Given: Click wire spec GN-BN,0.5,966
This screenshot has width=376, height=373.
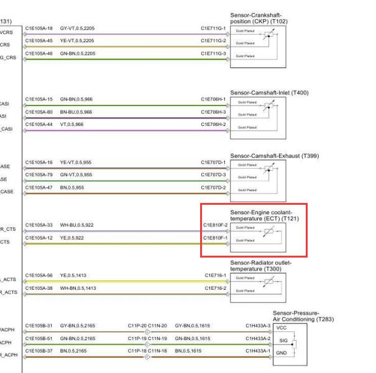Looking at the screenshot, I should point(76,99).
